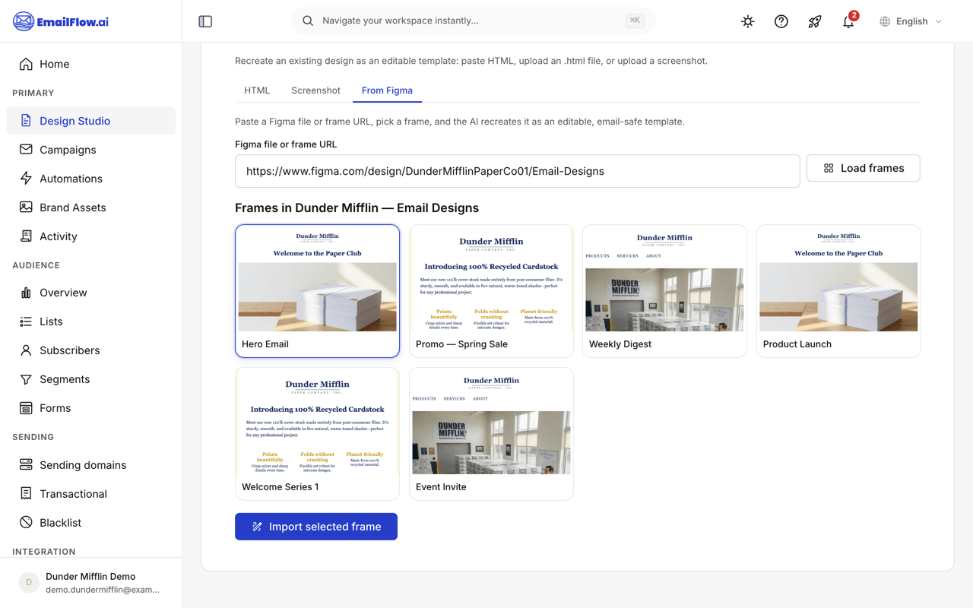Open Segments page
The width and height of the screenshot is (973, 608).
pos(91,379)
